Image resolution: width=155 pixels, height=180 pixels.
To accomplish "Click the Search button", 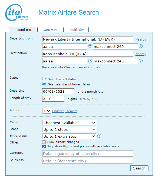I will (139, 168).
